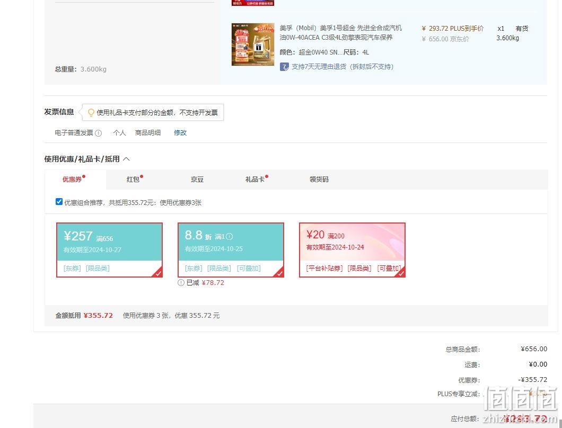This screenshot has width=562, height=428.
Task: Toggle the ¥20 满200 platform coupon
Action: (x=353, y=250)
